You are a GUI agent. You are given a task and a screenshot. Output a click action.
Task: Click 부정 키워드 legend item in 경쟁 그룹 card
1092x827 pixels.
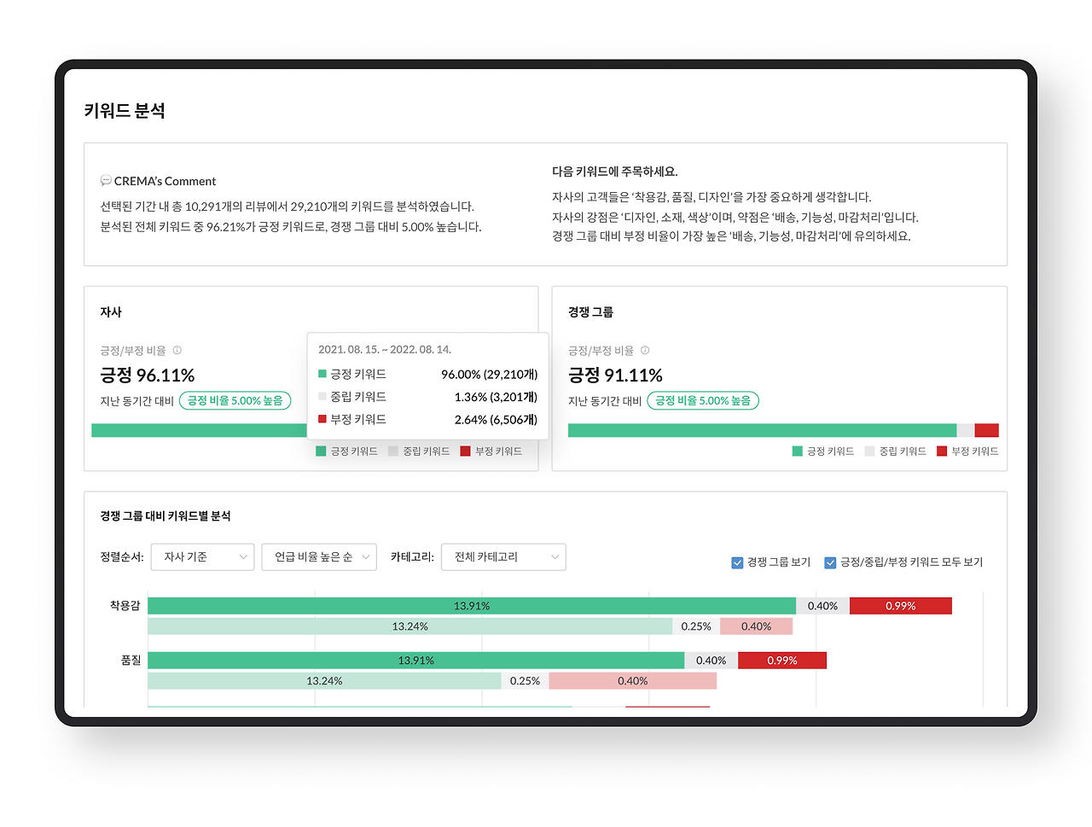click(967, 451)
